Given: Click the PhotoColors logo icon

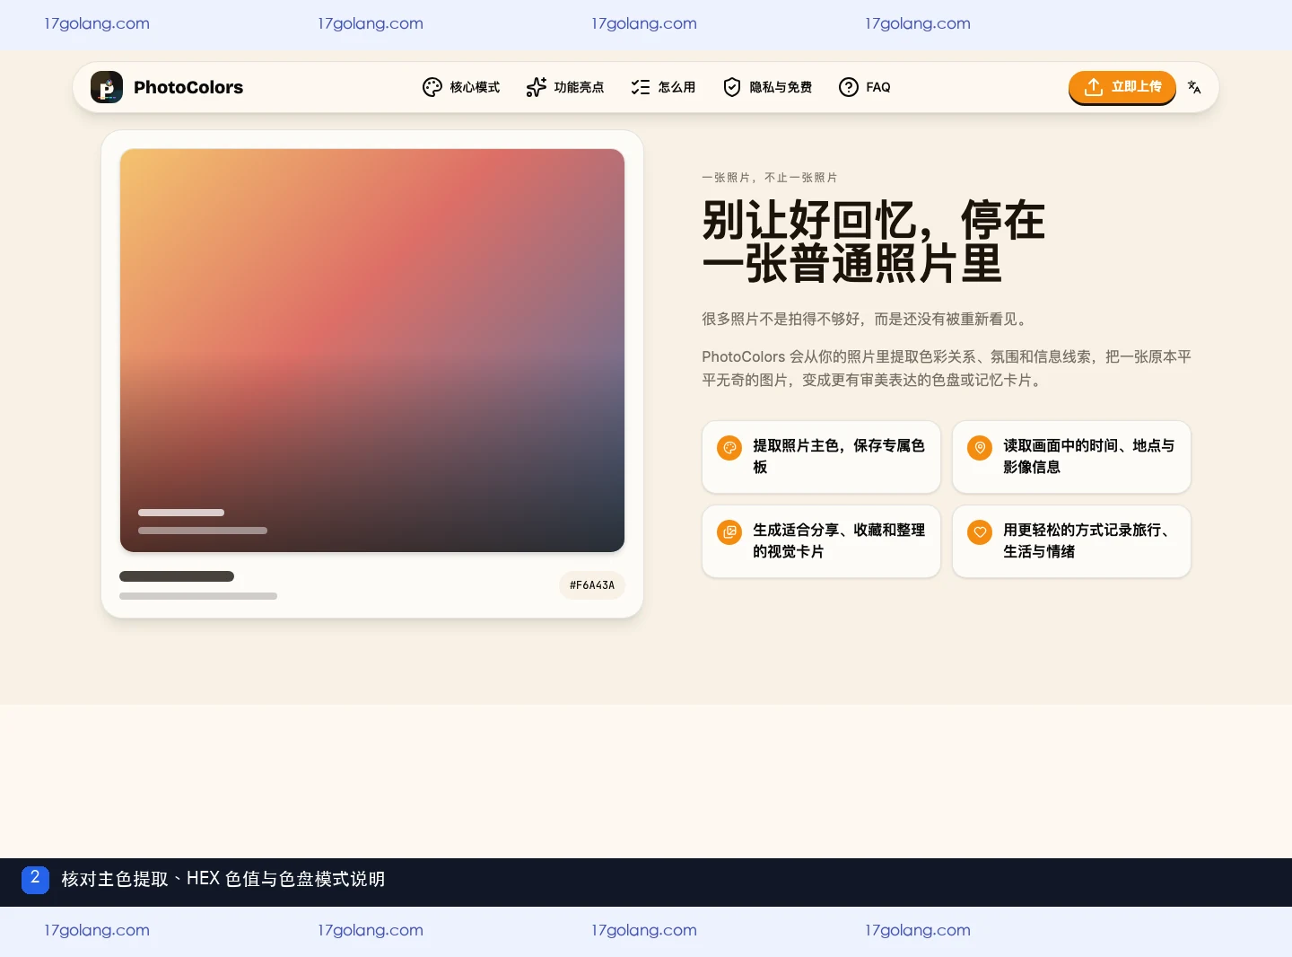Looking at the screenshot, I should (x=107, y=87).
